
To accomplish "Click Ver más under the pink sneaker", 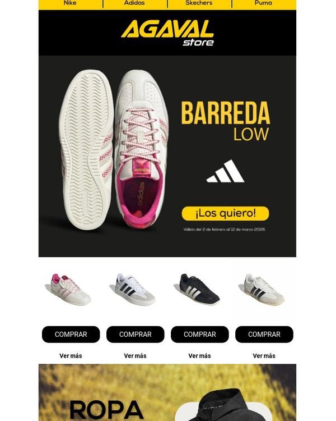I will point(71,356).
